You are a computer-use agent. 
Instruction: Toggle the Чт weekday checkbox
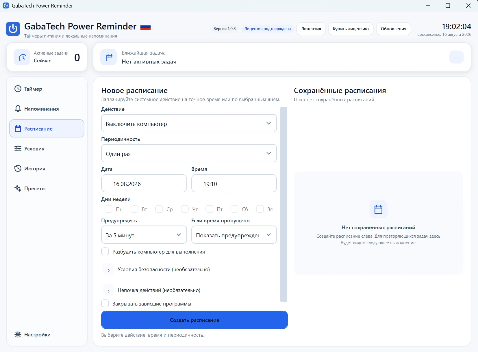click(185, 209)
